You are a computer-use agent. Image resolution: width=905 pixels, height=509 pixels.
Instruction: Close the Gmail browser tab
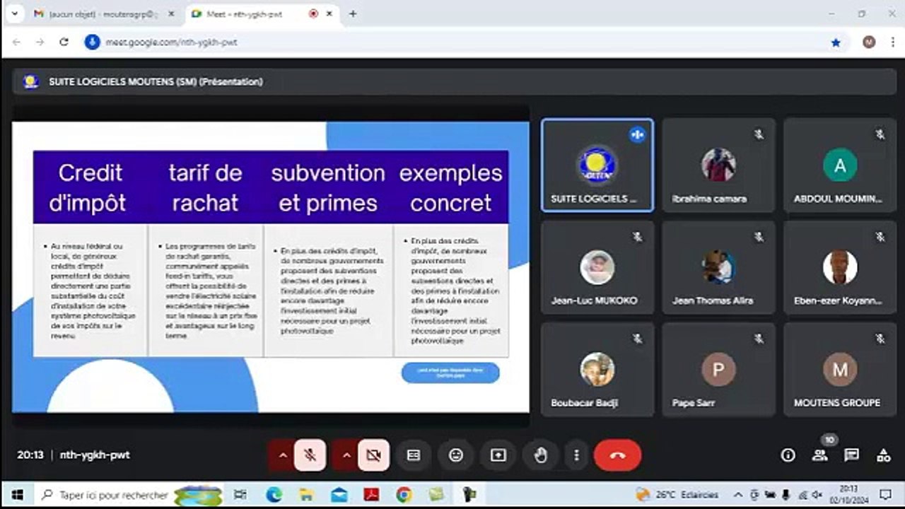pos(170,13)
